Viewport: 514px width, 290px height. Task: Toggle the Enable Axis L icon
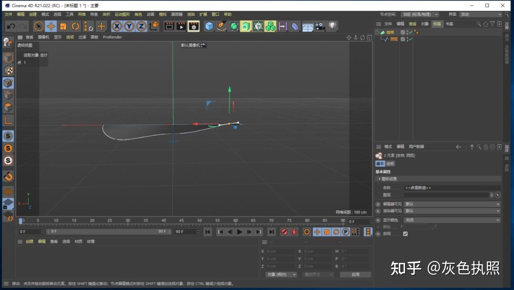pos(8,120)
